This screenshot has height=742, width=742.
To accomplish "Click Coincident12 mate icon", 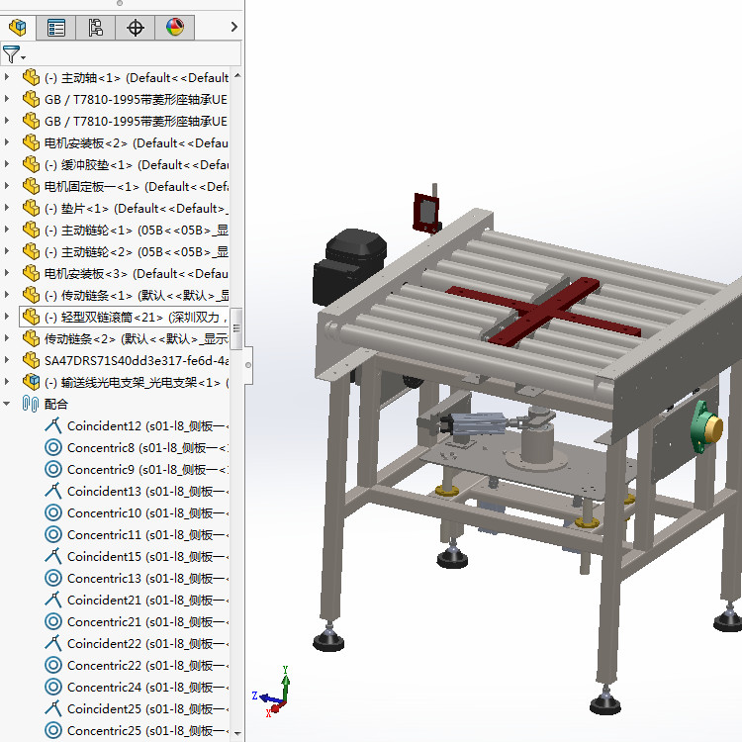I will tap(53, 425).
